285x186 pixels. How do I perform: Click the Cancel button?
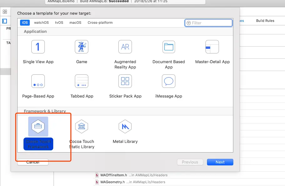pyautogui.click(x=33, y=162)
